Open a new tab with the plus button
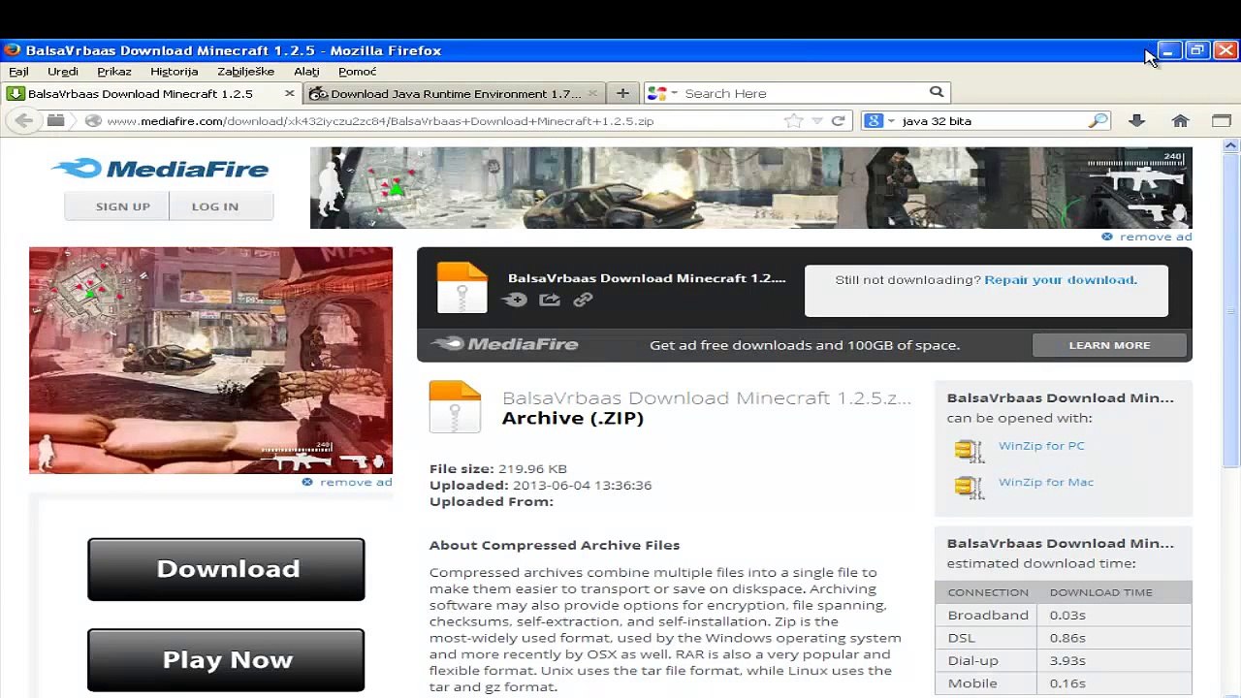 pos(622,93)
